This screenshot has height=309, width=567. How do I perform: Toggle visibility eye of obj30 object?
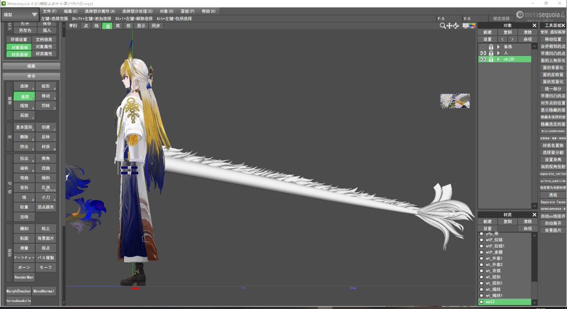(483, 59)
